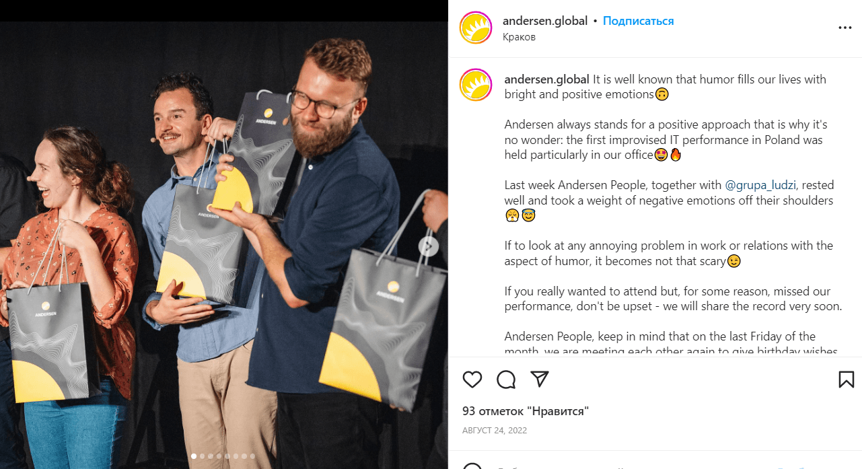Like the post with the heart icon

[472, 380]
